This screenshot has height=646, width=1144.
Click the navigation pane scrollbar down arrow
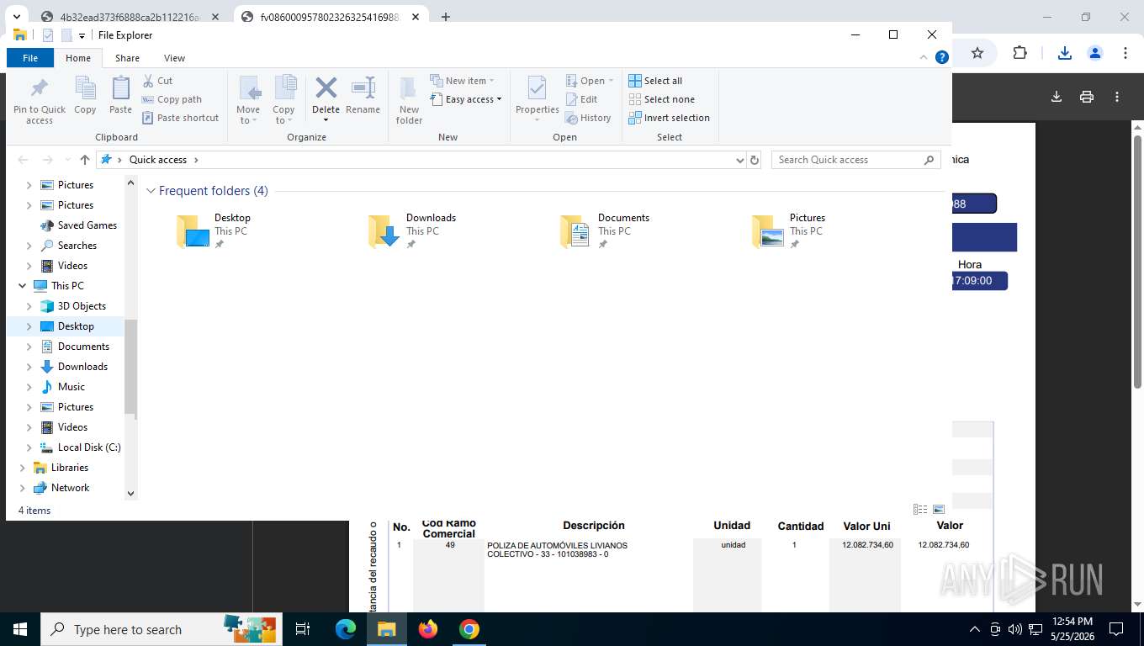pyautogui.click(x=130, y=494)
